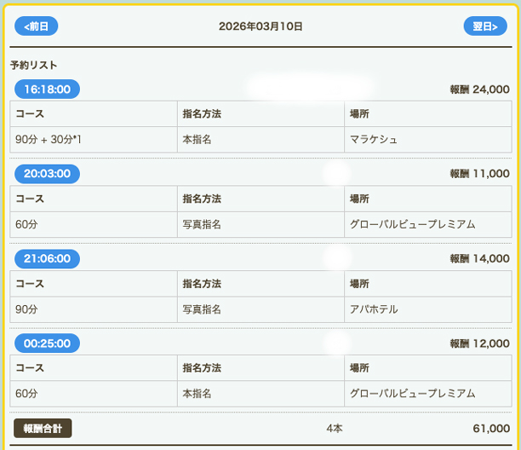Select the マラケシュ location cell
Screen dimensions: 521x450
coord(374,140)
